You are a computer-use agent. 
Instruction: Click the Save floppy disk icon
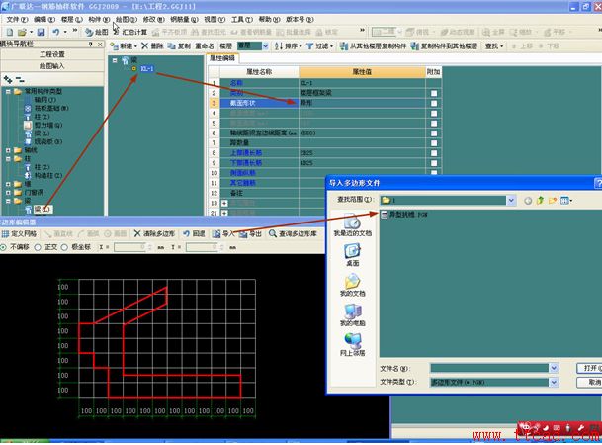click(x=41, y=32)
